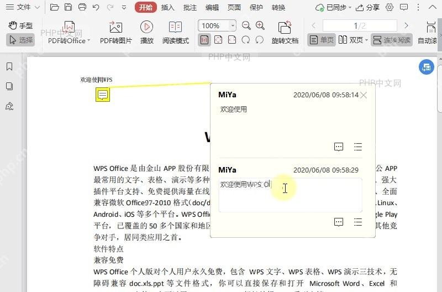Undo the last action

tap(96, 8)
